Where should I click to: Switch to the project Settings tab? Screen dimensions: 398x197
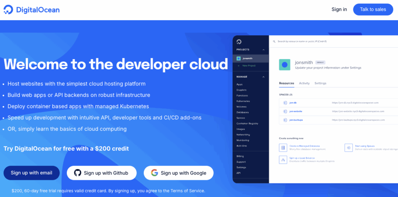tap(320, 83)
